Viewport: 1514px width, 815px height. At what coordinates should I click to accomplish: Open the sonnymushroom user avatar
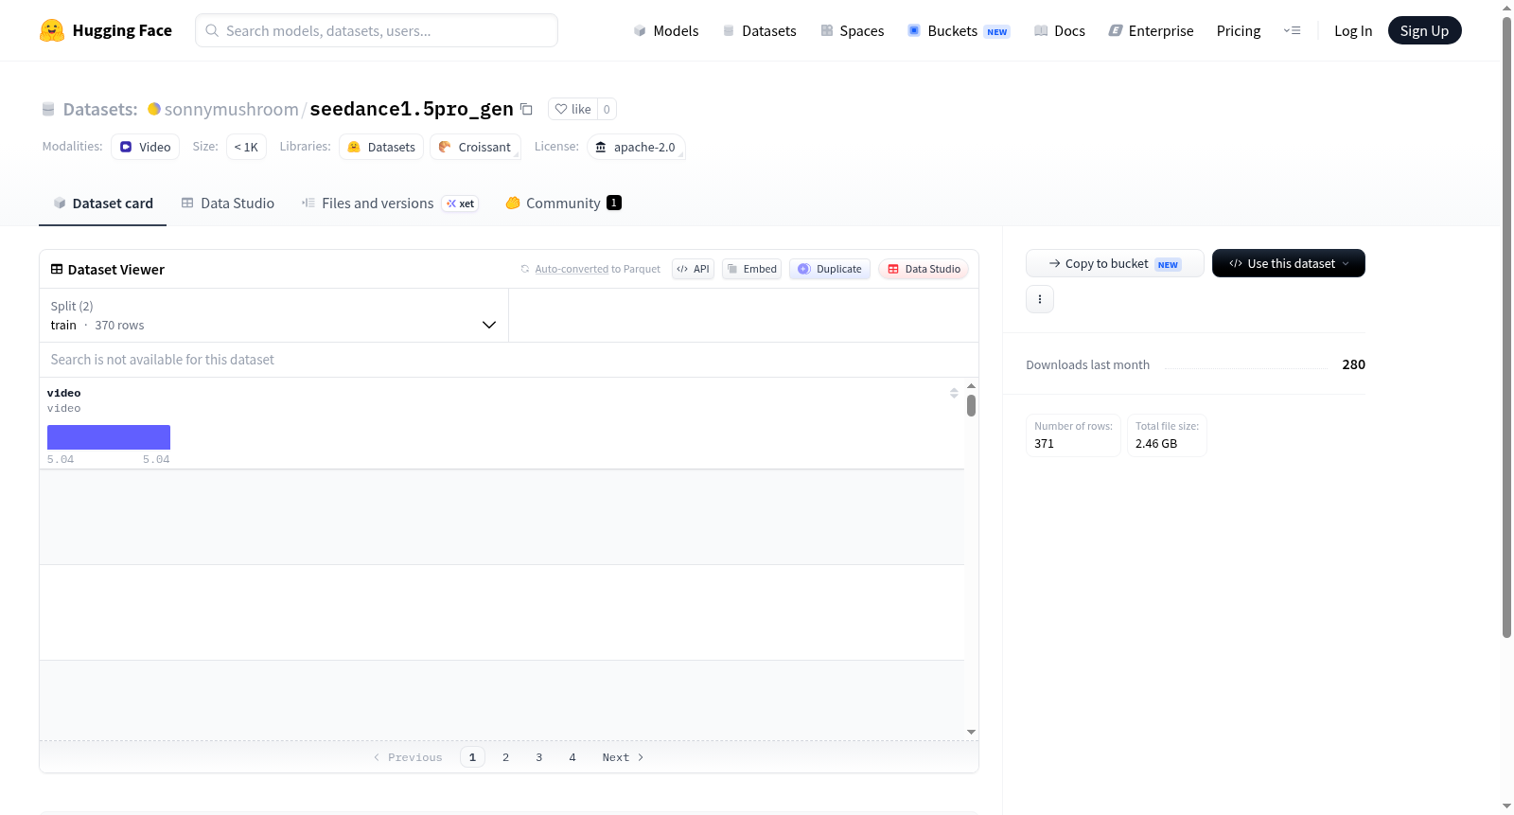point(154,109)
